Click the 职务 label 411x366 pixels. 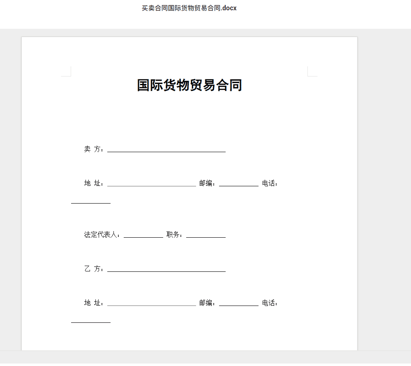174,235
